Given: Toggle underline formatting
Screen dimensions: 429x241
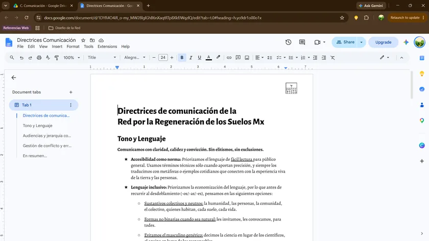Looking at the screenshot, I should click(x=200, y=58).
